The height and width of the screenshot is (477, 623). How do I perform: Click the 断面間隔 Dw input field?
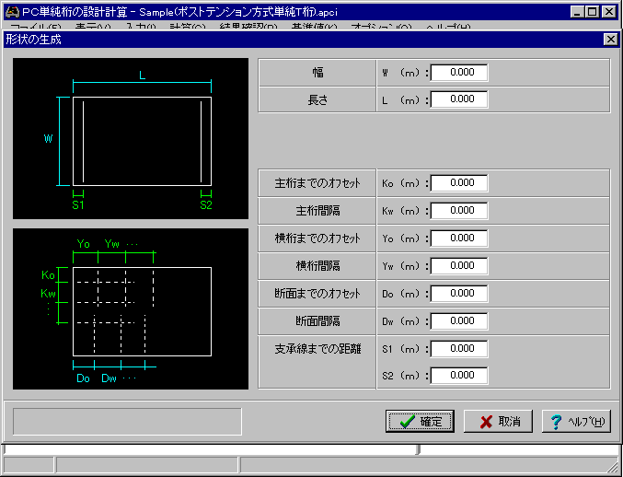(x=459, y=321)
